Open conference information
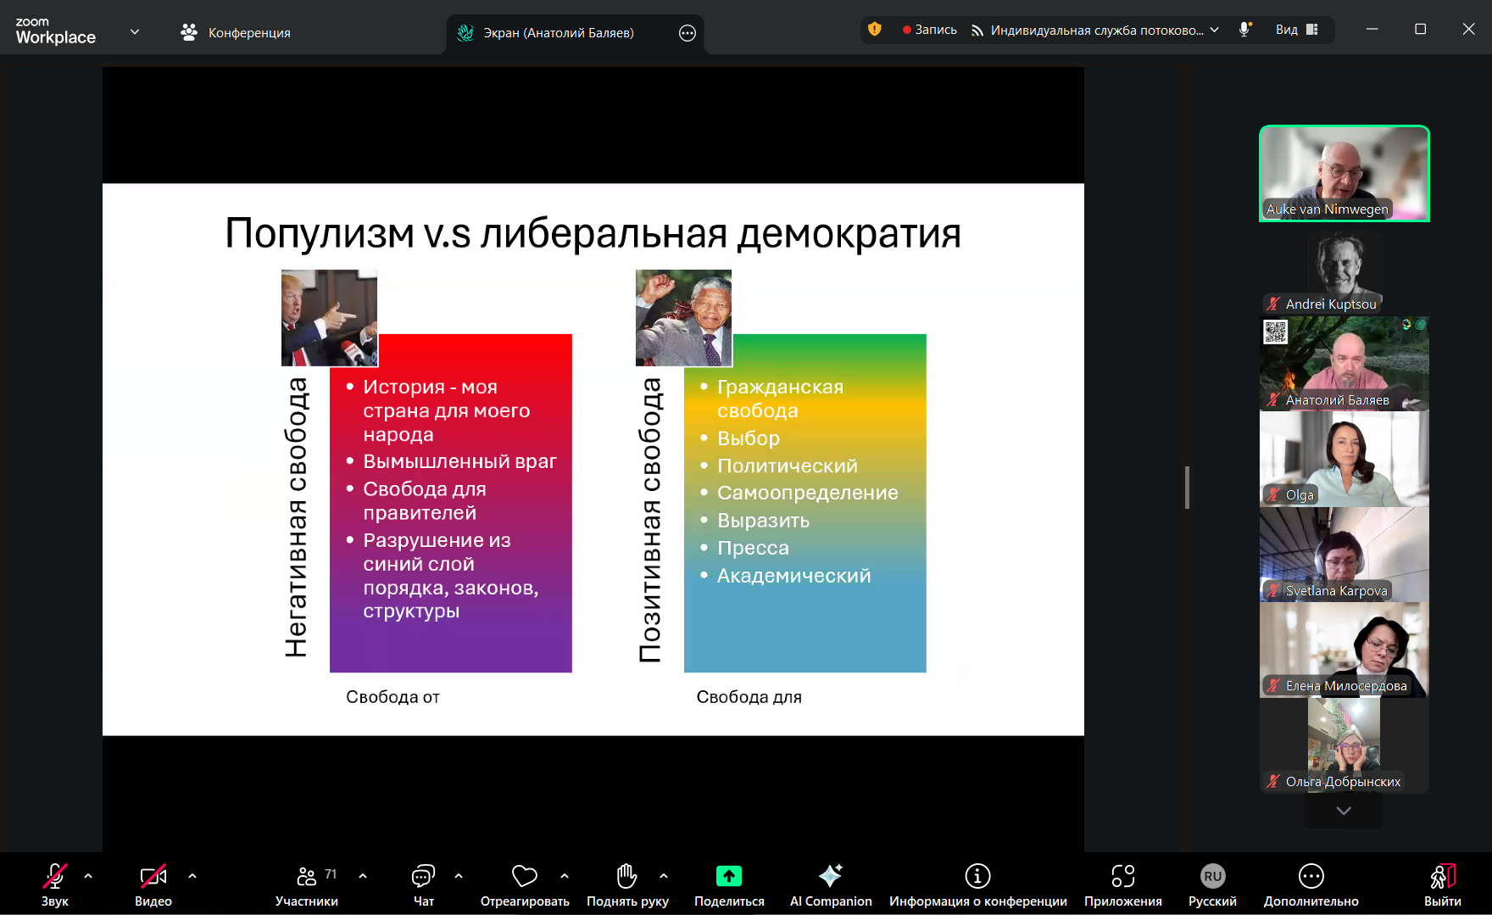Screen dimensions: 1492x915 pos(977,884)
